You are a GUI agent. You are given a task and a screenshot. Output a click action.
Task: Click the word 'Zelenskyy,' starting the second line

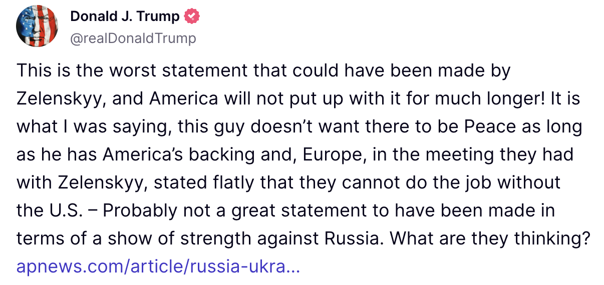(61, 99)
